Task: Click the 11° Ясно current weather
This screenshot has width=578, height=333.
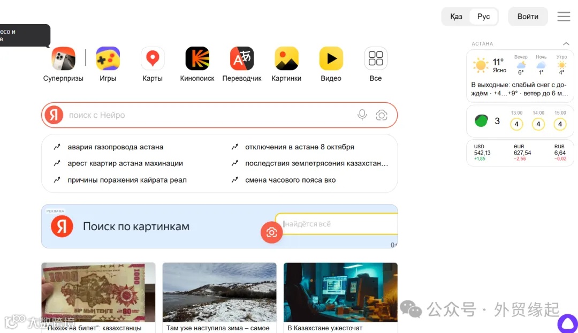Action: (x=499, y=66)
